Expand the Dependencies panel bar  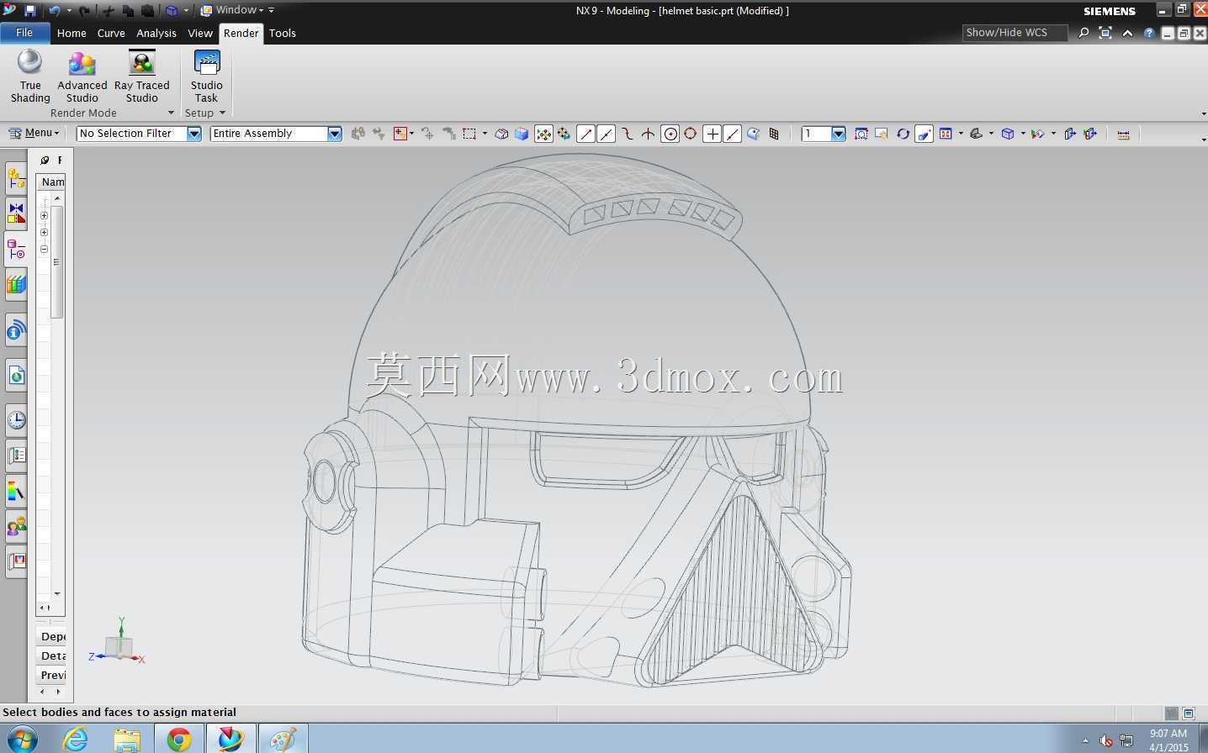click(x=51, y=636)
